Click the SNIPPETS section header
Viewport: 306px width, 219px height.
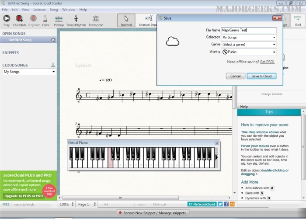pos(10,53)
